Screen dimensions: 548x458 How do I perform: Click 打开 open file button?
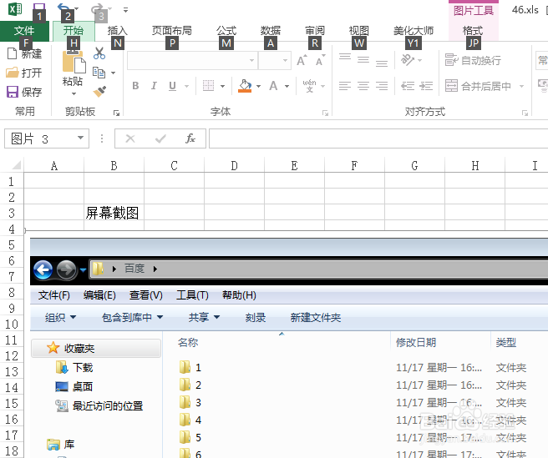tap(23, 73)
